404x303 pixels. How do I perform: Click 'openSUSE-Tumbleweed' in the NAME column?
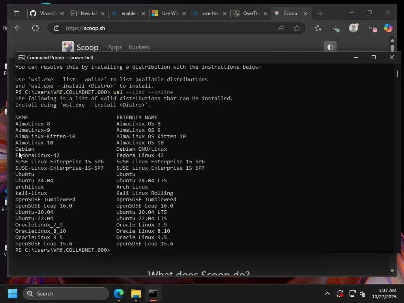(45, 199)
